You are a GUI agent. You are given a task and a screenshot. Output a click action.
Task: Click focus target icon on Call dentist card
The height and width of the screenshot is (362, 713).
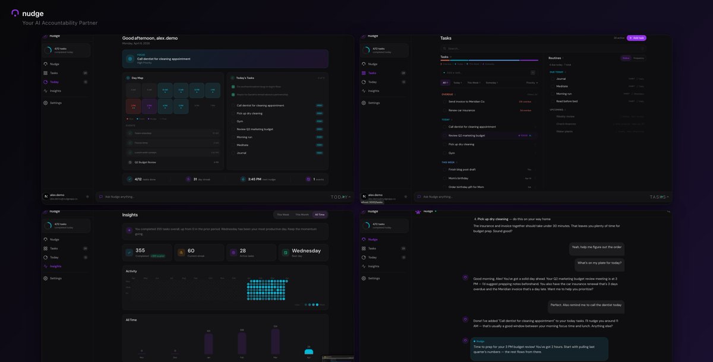click(x=130, y=58)
